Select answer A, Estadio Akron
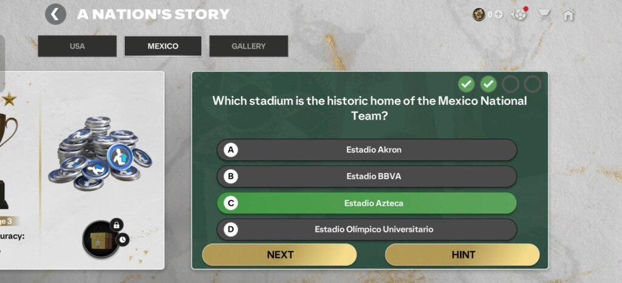 [x=367, y=149]
